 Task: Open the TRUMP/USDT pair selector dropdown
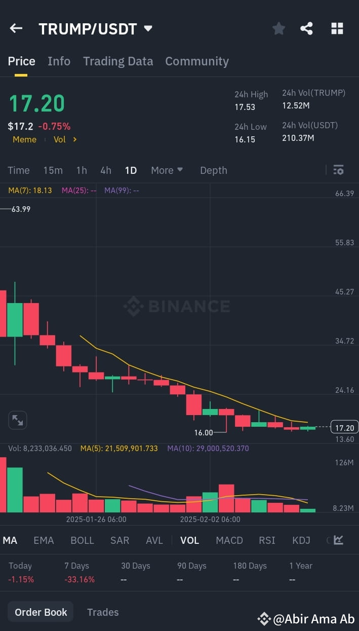[147, 28]
